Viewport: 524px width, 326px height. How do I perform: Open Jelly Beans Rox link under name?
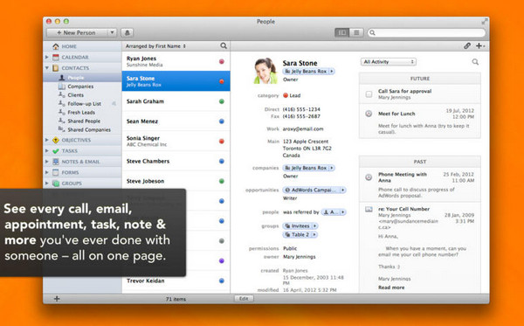(309, 71)
